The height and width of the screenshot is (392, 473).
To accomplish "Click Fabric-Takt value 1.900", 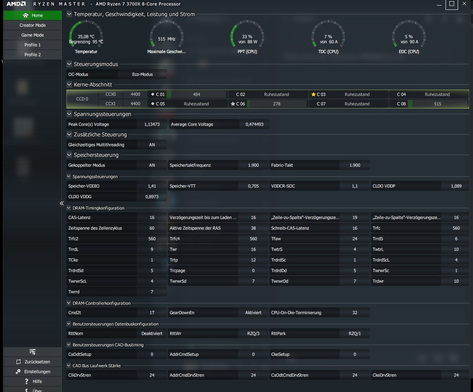I will coord(355,165).
